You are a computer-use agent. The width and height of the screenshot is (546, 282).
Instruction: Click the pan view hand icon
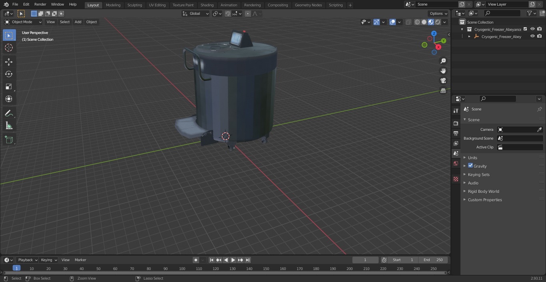[443, 71]
